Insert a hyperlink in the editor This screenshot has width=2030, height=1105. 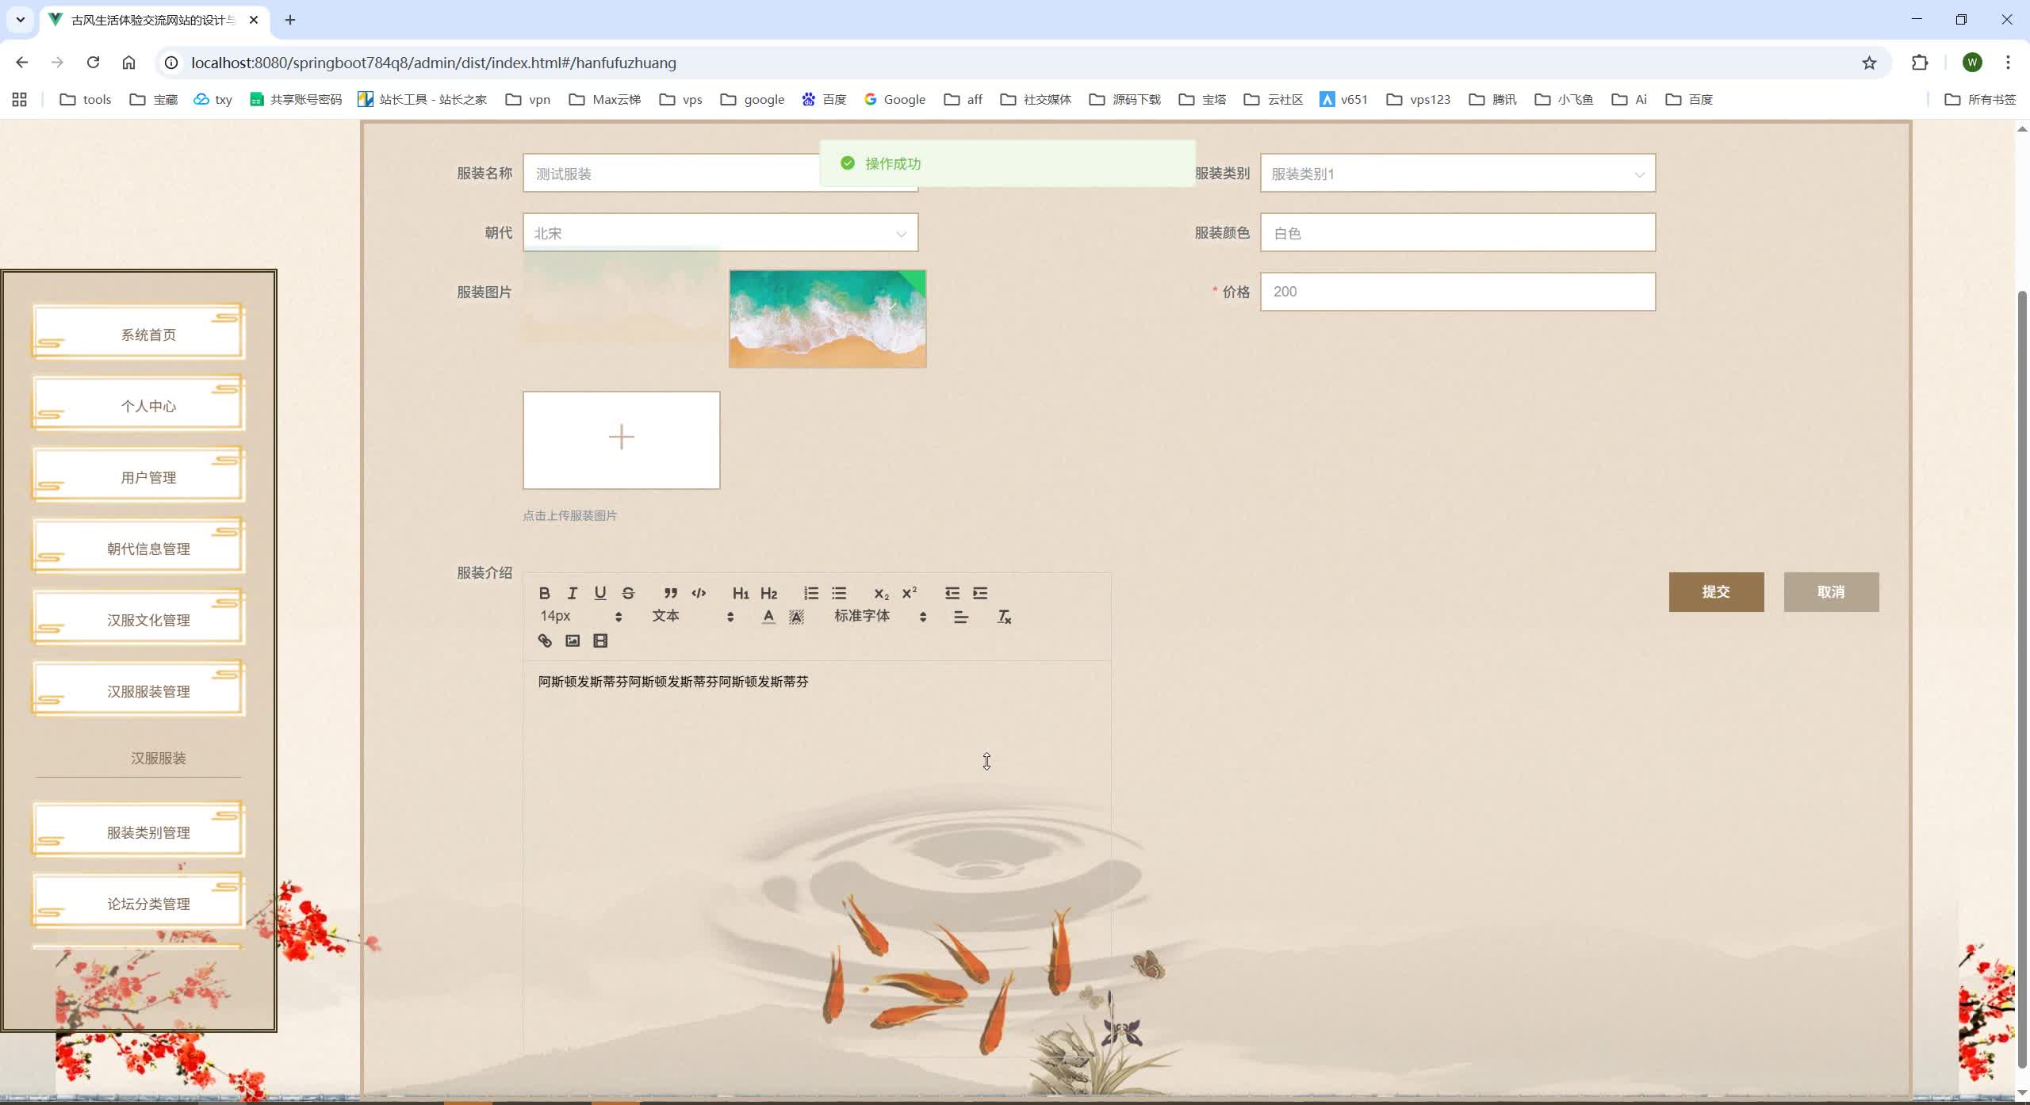[x=544, y=640]
